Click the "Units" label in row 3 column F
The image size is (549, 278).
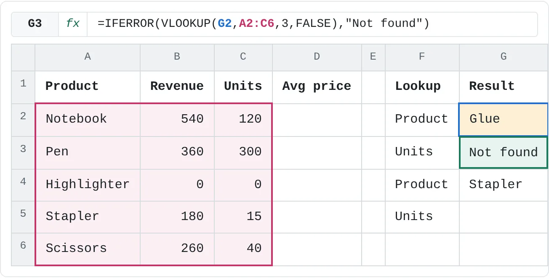pyautogui.click(x=422, y=153)
